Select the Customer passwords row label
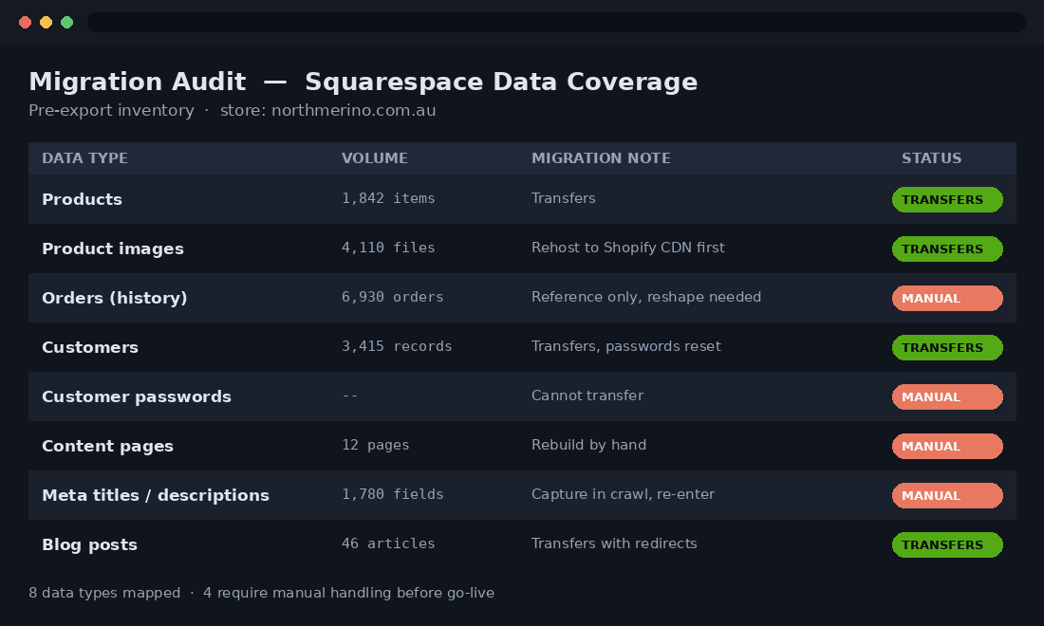This screenshot has width=1044, height=626. [137, 396]
